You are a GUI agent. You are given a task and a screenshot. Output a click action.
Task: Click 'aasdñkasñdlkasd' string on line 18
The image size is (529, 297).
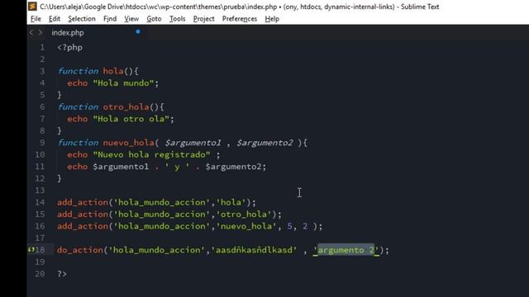254,250
